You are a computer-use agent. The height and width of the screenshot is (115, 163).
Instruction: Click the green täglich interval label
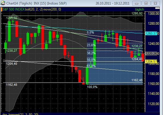[140, 9]
